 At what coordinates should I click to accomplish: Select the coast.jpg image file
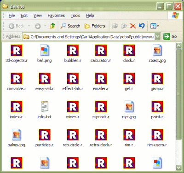pos(157,50)
